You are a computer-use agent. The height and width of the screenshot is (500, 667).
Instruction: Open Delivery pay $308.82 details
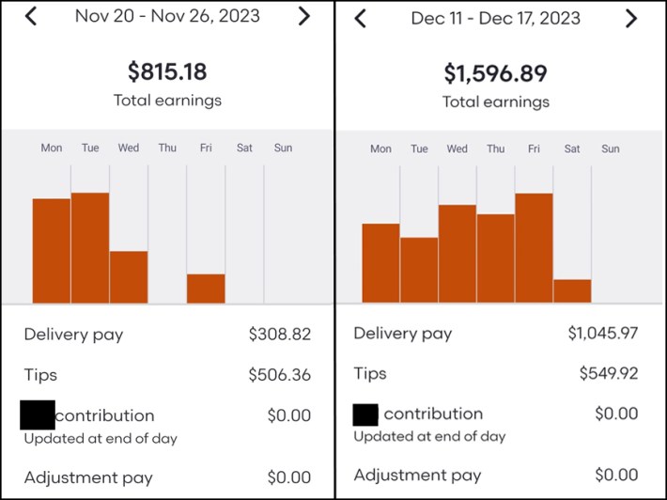click(x=166, y=334)
